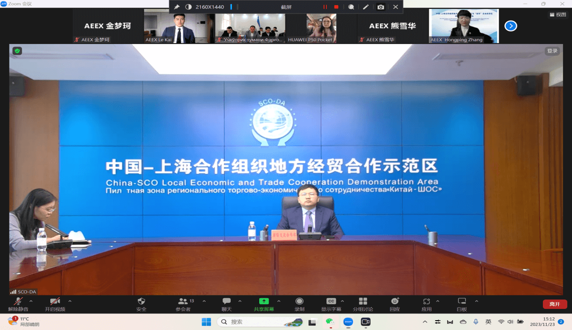Select the AEEX Le Kai video thumbnail
Viewport: 572px width, 330px height.
coord(179,26)
